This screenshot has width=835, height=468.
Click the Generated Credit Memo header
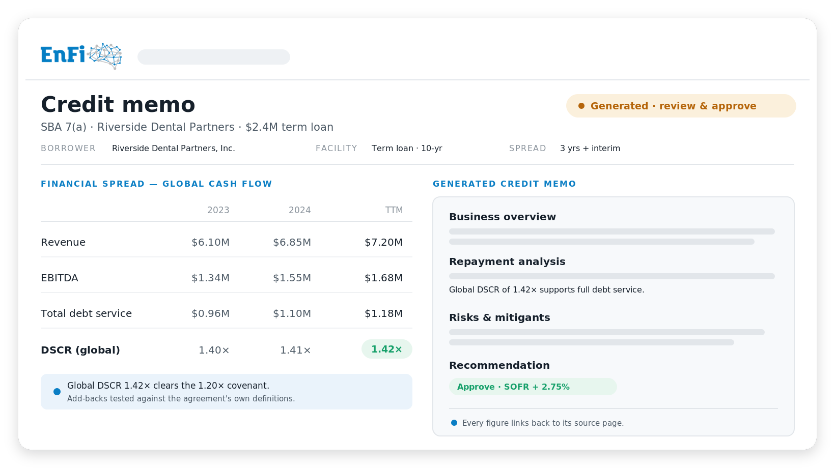[x=504, y=184]
